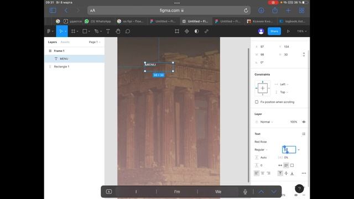This screenshot has height=199, width=354.
Task: Switch to the WhatsApp browser tab
Action: coord(98,21)
